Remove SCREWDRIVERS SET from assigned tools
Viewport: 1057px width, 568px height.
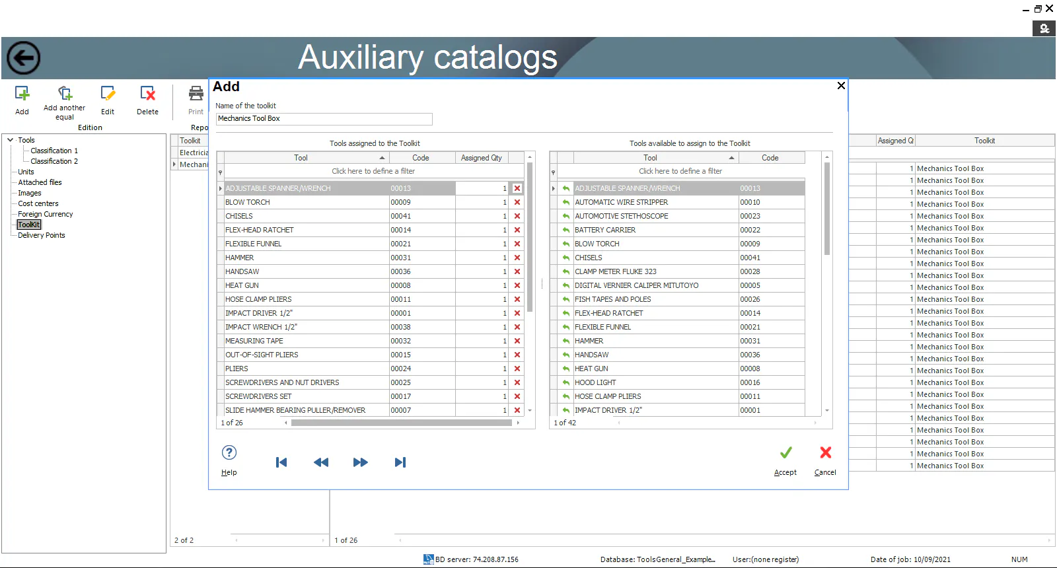(x=517, y=396)
